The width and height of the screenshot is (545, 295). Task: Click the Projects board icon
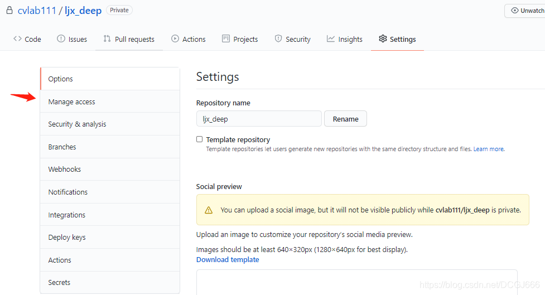(x=226, y=39)
